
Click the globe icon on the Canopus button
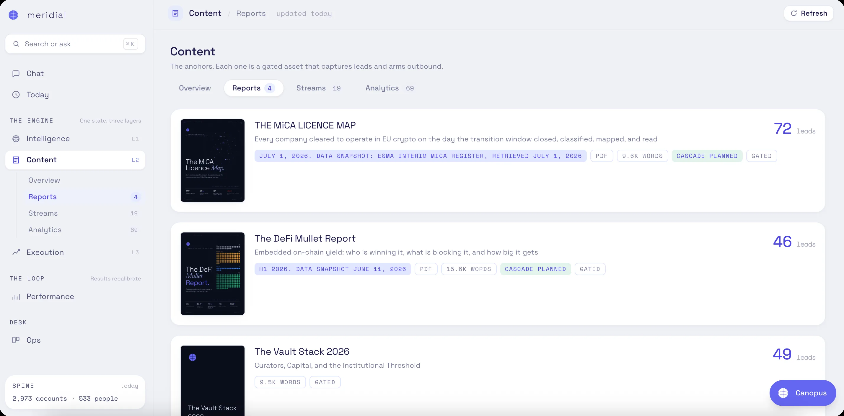783,393
